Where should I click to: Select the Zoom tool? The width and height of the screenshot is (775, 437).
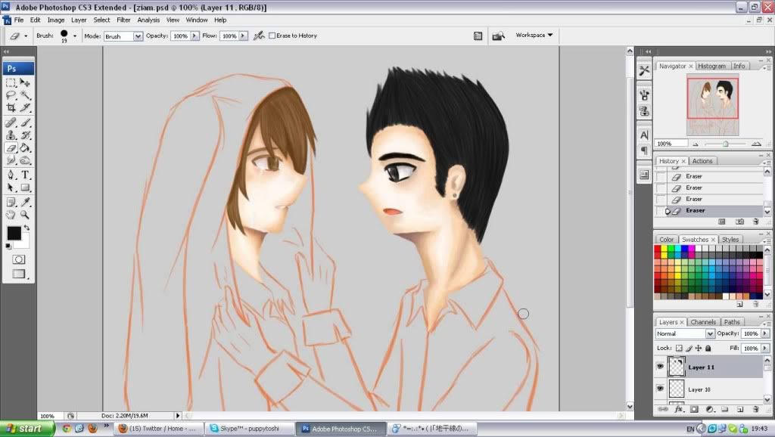pos(25,215)
